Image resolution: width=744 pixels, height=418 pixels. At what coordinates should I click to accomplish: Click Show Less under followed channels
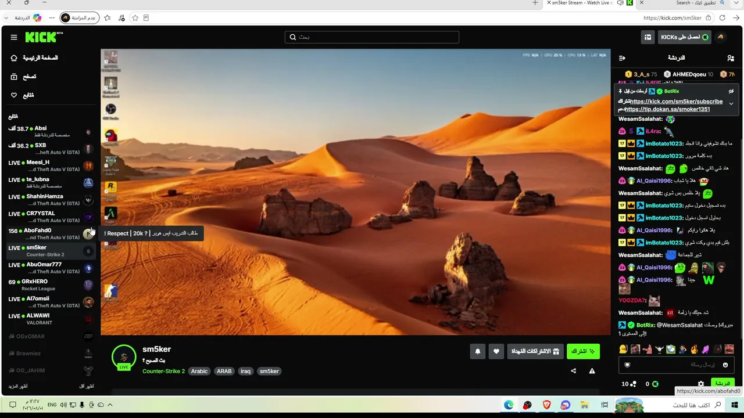(87, 386)
